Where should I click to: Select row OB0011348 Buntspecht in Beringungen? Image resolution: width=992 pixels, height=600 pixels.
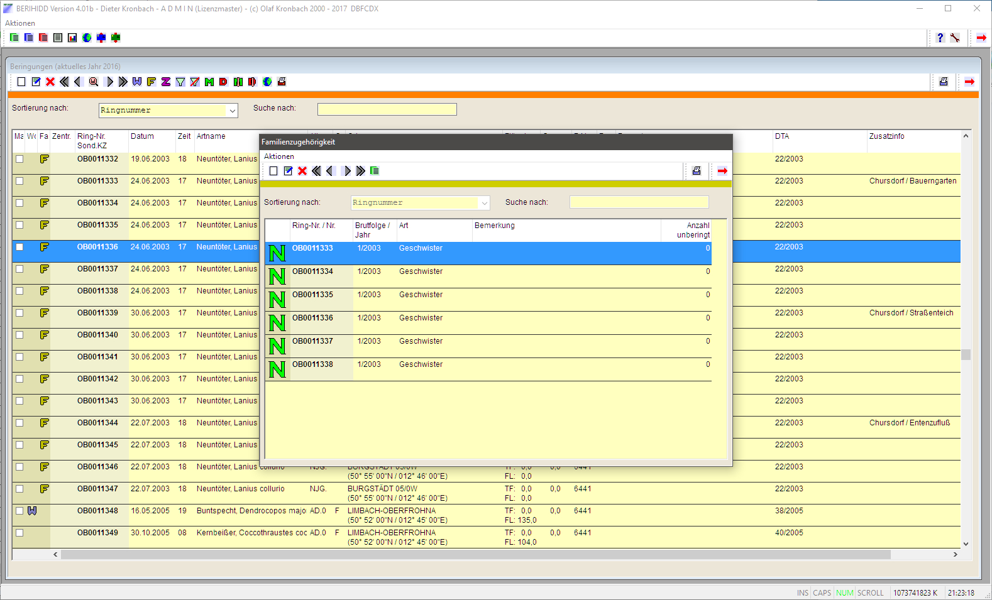[x=487, y=515]
